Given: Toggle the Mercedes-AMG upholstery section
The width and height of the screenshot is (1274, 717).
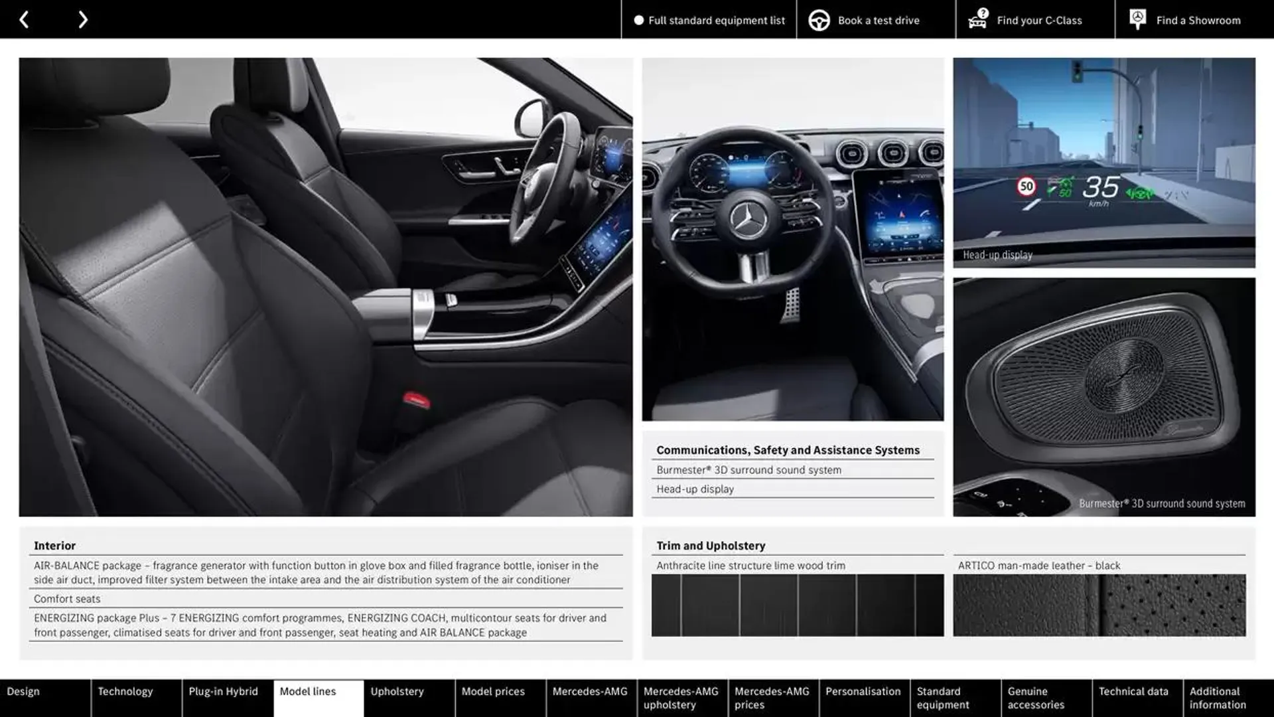Looking at the screenshot, I should click(x=681, y=698).
